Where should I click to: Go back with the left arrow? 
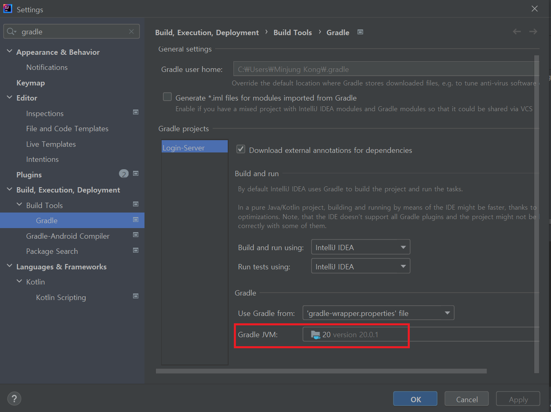tap(517, 31)
